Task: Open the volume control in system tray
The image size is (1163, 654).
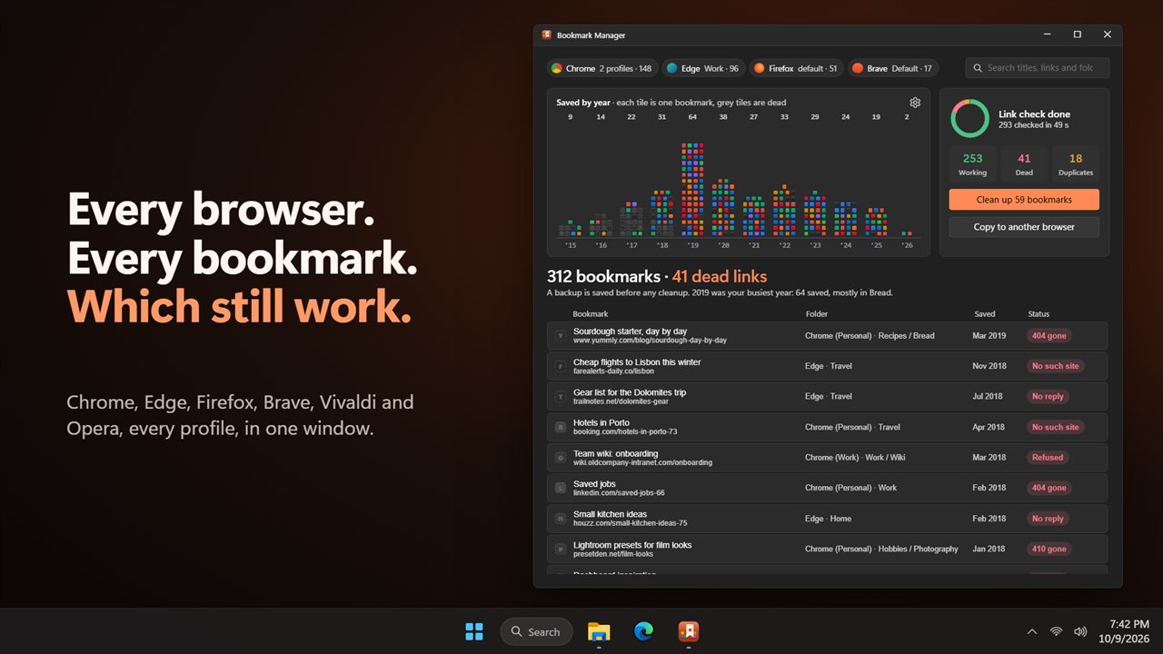Action: pyautogui.click(x=1080, y=631)
